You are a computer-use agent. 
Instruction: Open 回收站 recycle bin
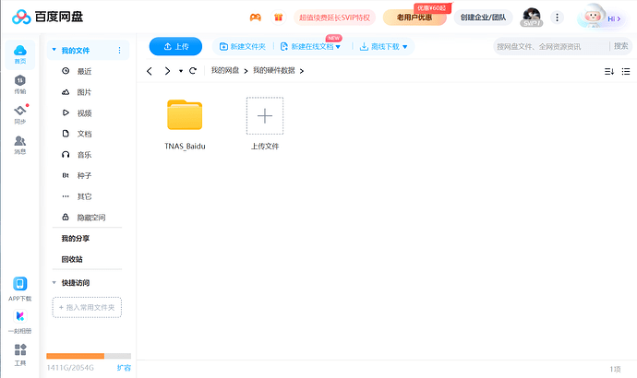[72, 259]
